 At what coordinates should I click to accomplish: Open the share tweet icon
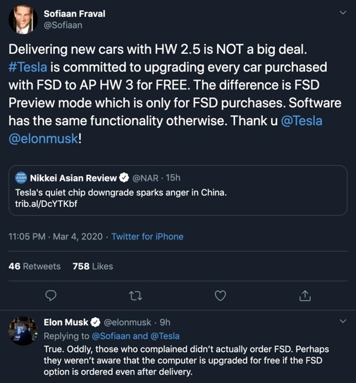305,295
